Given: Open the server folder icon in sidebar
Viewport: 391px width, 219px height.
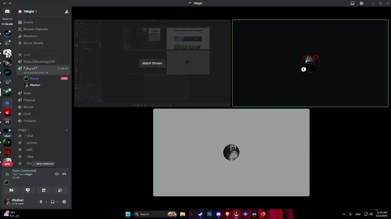Looking at the screenshot, I should 7,103.
